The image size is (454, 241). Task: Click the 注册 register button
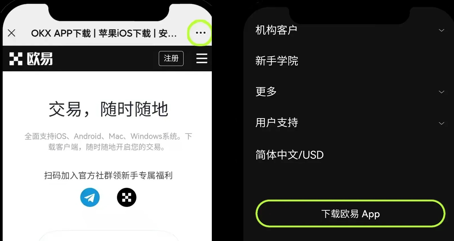pyautogui.click(x=171, y=58)
